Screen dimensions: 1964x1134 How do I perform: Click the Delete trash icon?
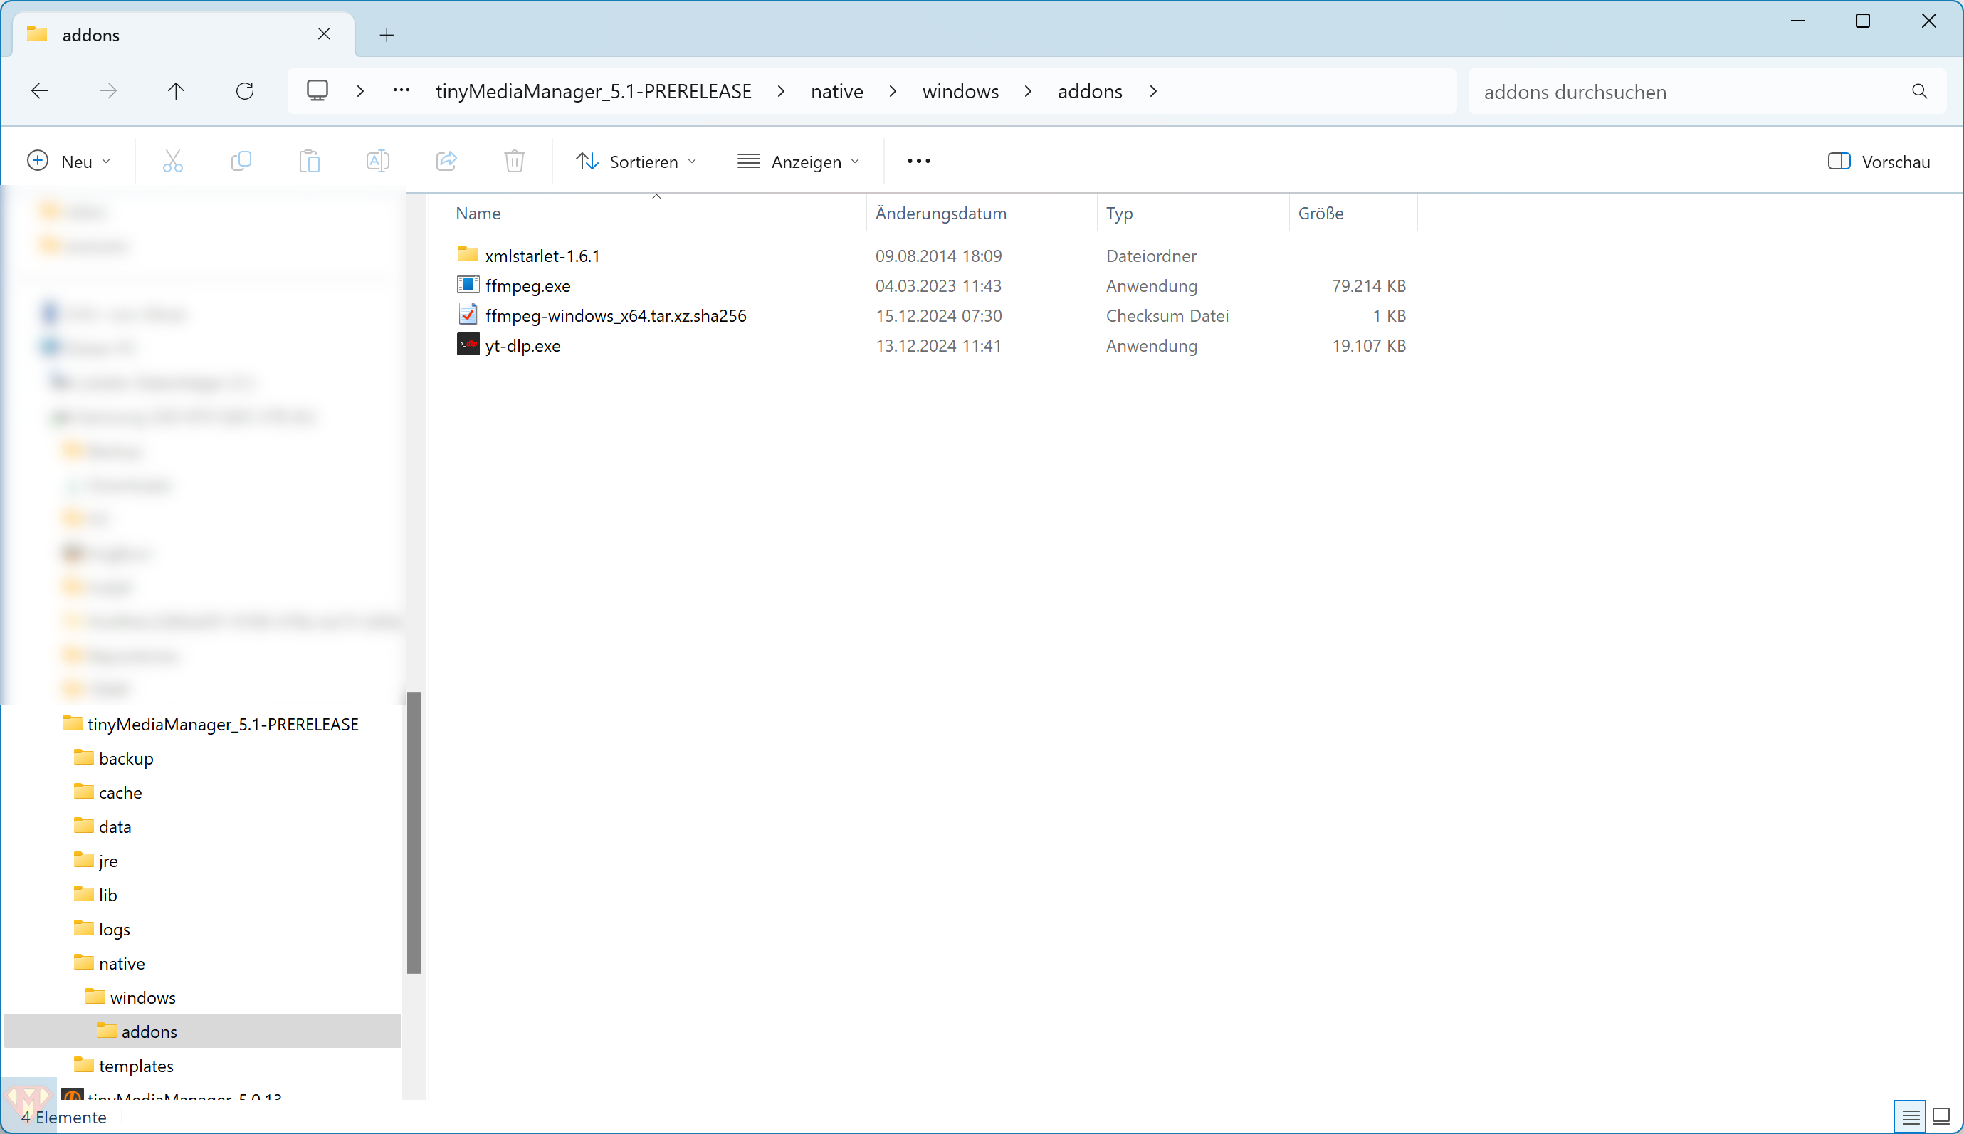point(514,161)
